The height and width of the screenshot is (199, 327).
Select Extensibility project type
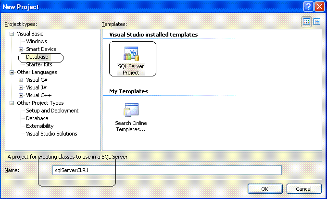pos(40,126)
